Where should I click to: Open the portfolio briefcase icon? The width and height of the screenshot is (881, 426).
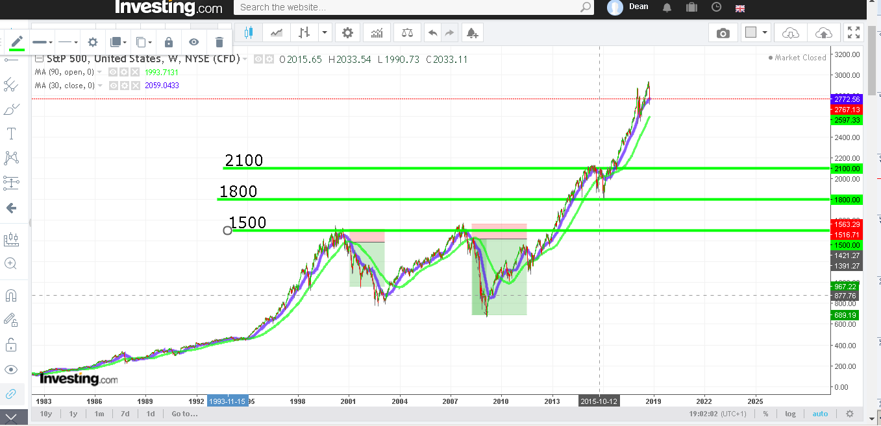pyautogui.click(x=691, y=7)
